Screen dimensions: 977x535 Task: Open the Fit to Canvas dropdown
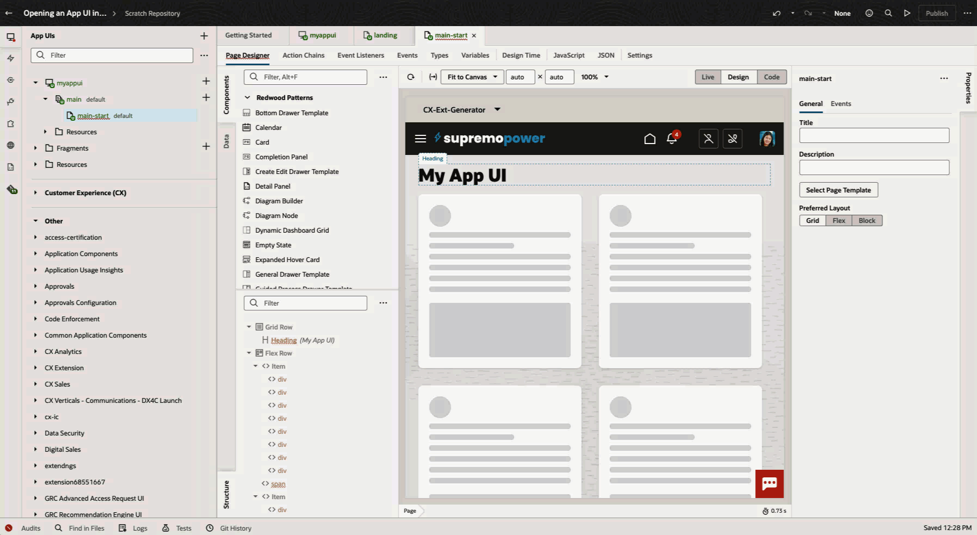471,77
